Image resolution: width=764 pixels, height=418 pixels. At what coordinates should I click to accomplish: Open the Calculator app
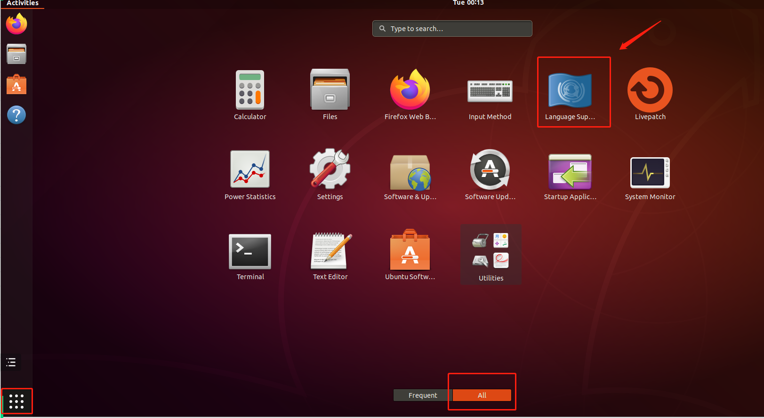[x=250, y=95]
